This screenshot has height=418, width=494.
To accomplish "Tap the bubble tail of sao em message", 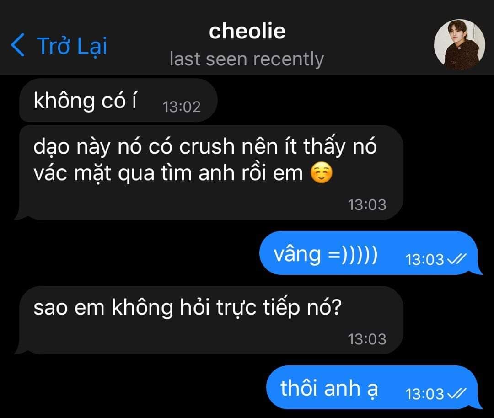I will (x=21, y=349).
